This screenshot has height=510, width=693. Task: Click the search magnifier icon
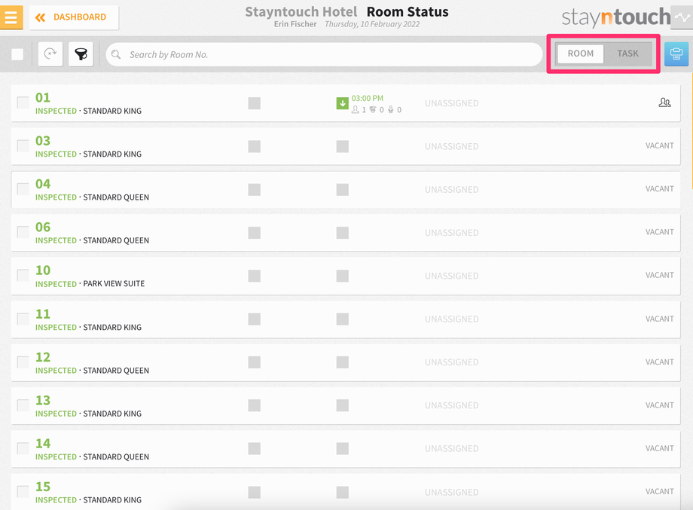tap(116, 54)
